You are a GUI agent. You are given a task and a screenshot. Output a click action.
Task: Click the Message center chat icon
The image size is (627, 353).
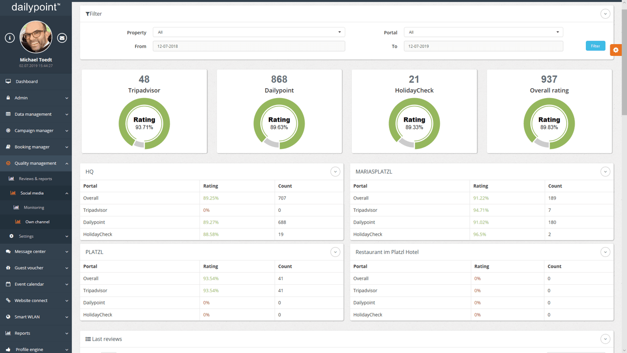pos(7,251)
